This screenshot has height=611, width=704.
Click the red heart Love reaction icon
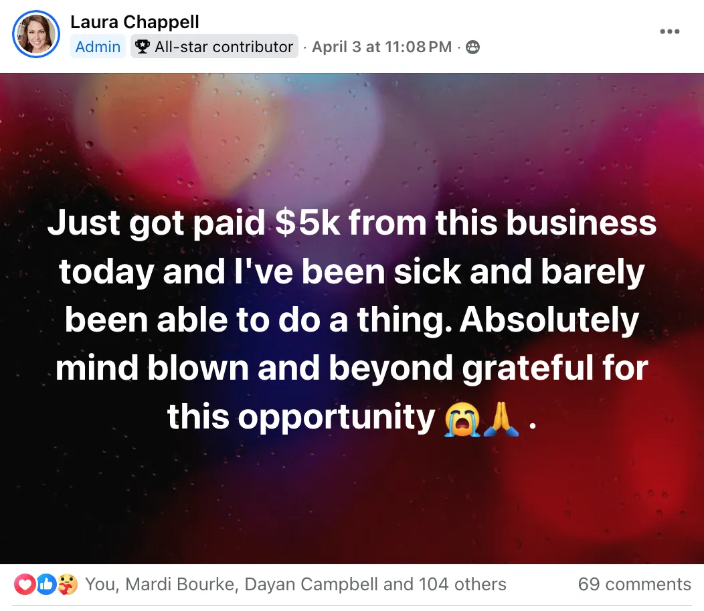pos(25,584)
